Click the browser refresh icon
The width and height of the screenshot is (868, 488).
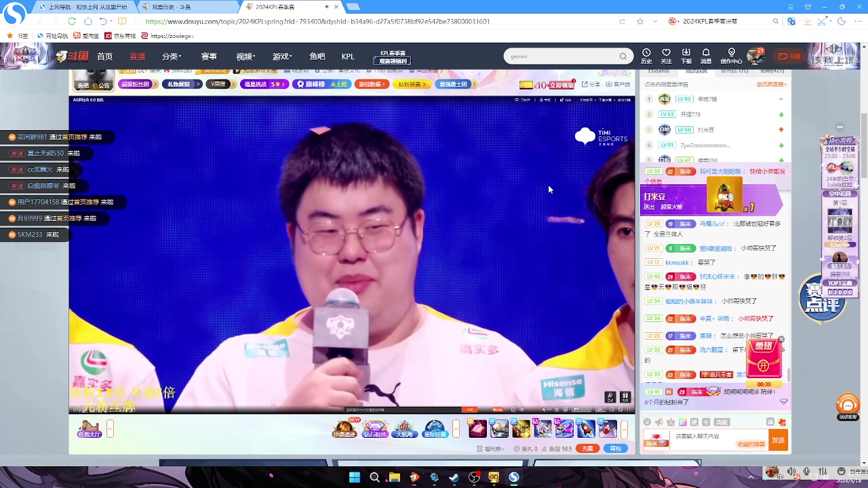[71, 21]
